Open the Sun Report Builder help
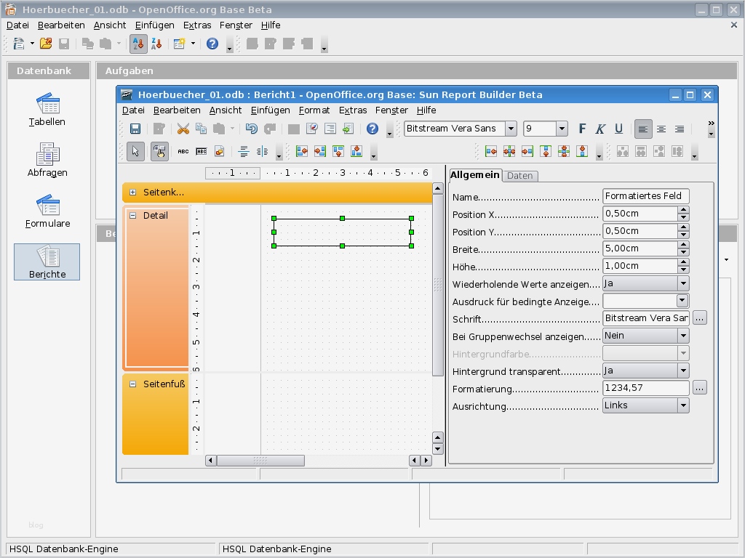The height and width of the screenshot is (558, 745). tap(372, 129)
